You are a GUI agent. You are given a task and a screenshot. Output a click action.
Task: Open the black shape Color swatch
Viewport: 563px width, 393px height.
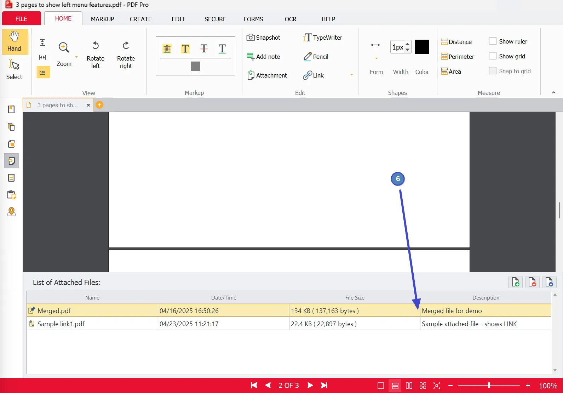[422, 47]
